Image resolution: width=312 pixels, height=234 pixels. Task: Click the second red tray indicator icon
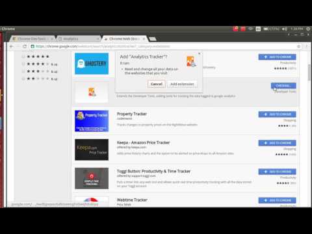243,29
